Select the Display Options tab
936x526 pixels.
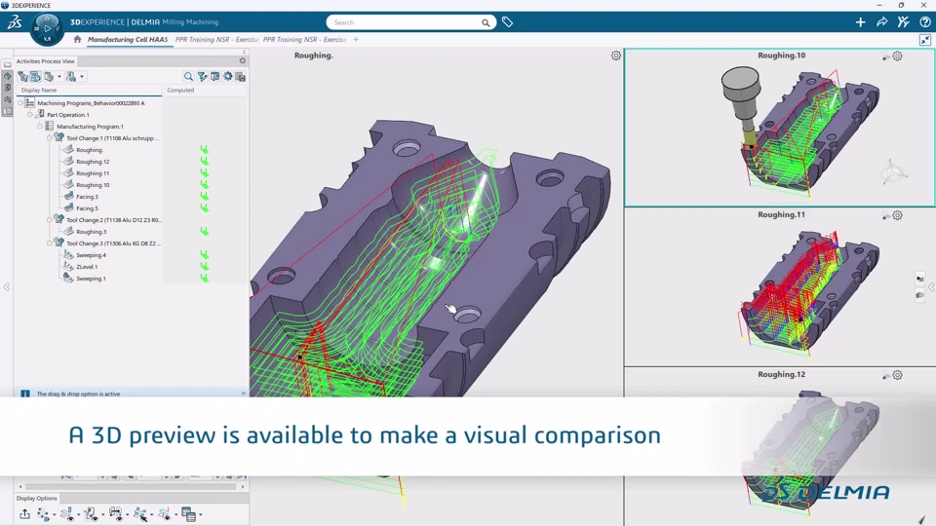pyautogui.click(x=37, y=498)
